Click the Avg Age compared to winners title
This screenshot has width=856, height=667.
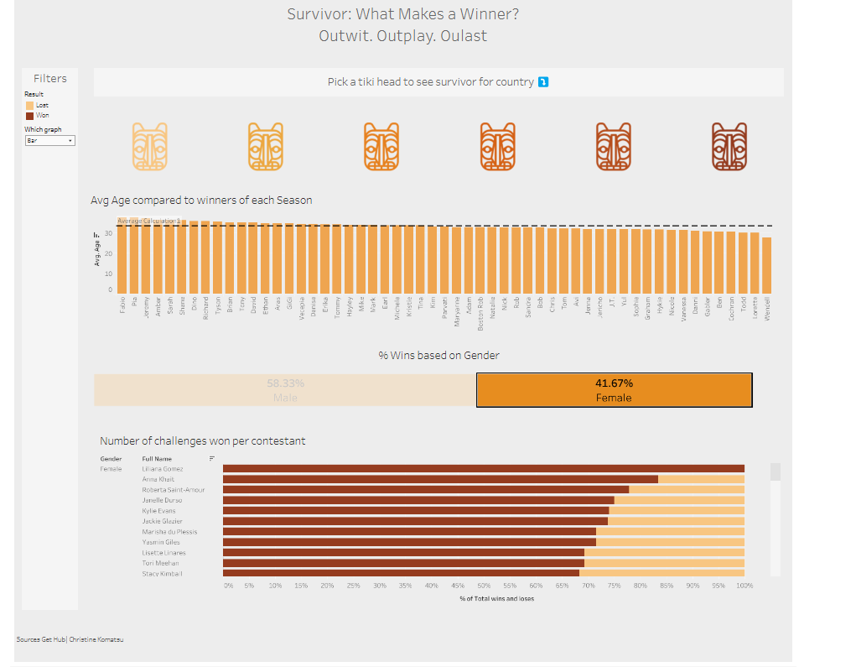(201, 201)
